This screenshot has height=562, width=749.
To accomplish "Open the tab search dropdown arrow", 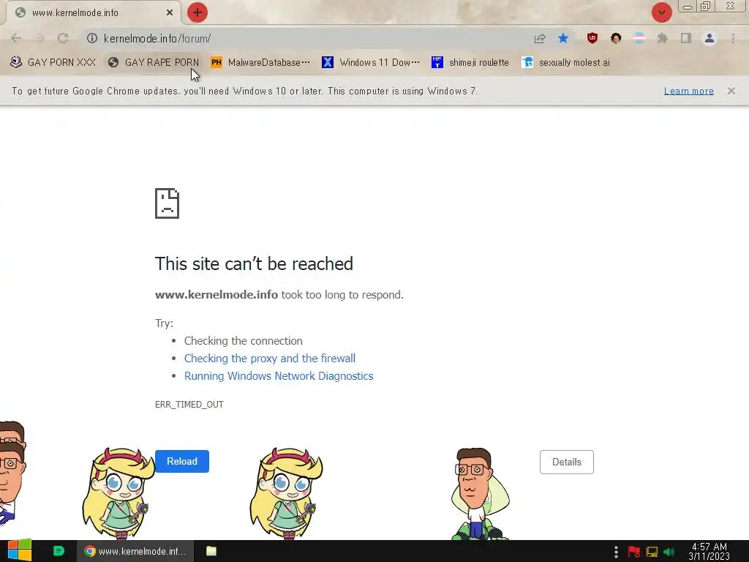I will [x=661, y=12].
